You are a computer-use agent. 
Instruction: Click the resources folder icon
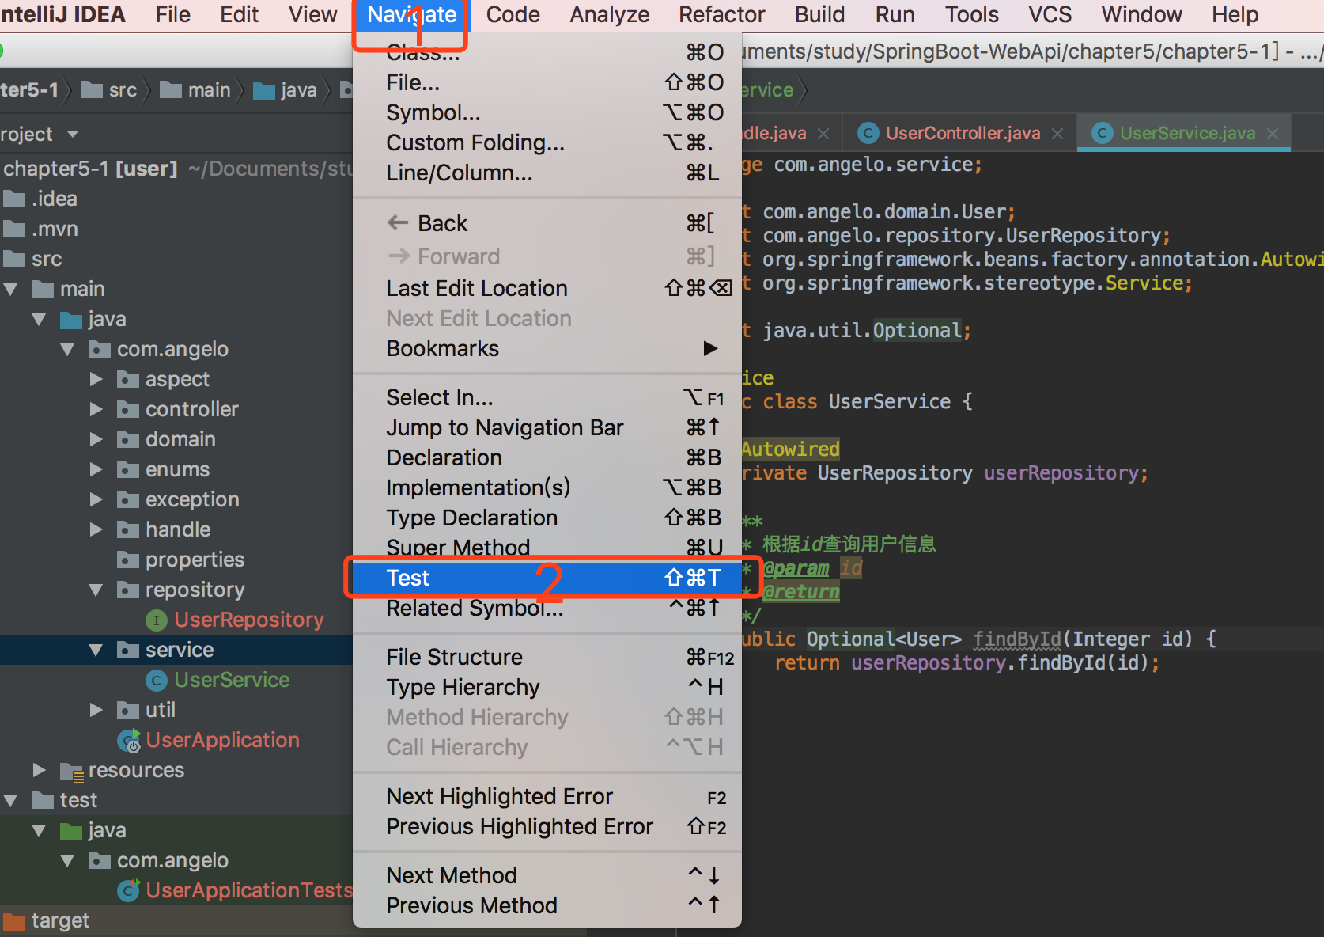click(71, 771)
